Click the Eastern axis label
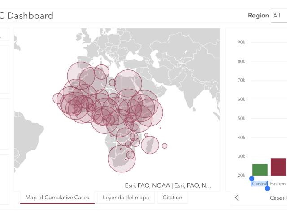Viewport: 287px width, 215px height. 278,184
